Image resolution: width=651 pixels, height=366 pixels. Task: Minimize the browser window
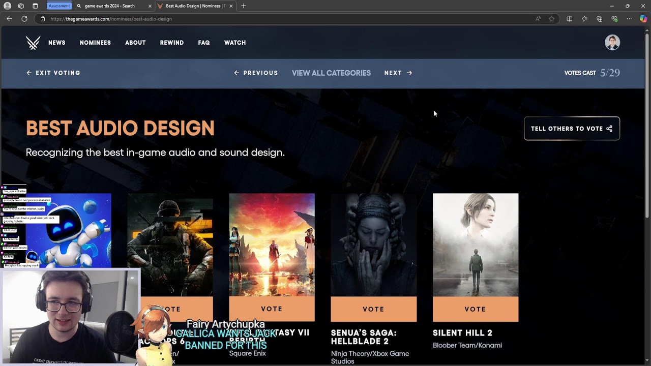612,6
